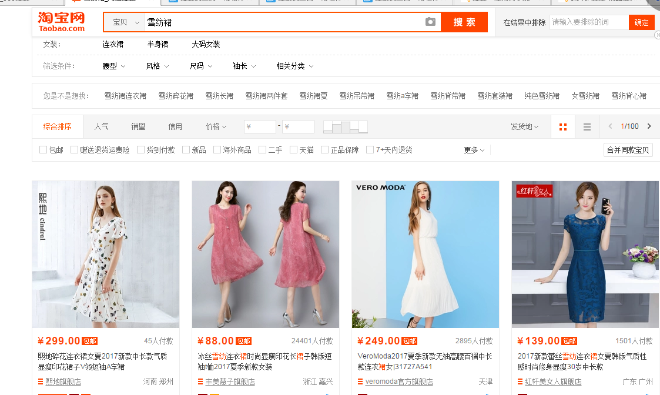This screenshot has height=395, width=660.
Task: Open the 发货地 location dropdown
Action: pyautogui.click(x=524, y=127)
